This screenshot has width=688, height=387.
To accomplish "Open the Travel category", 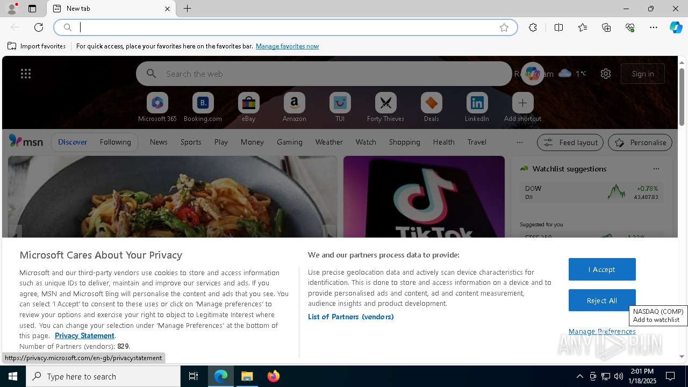I will click(477, 142).
